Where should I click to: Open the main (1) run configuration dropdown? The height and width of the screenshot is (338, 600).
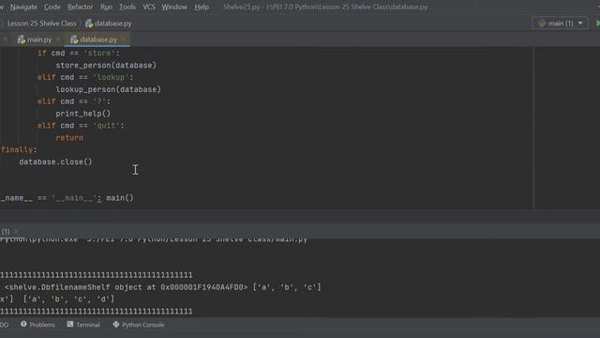[560, 23]
